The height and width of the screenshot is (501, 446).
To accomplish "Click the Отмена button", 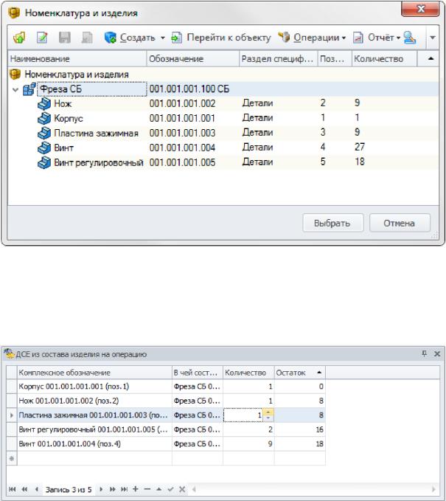I will point(400,223).
